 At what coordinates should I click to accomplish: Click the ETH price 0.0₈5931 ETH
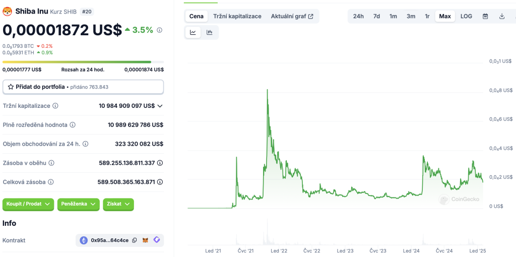[x=18, y=52]
